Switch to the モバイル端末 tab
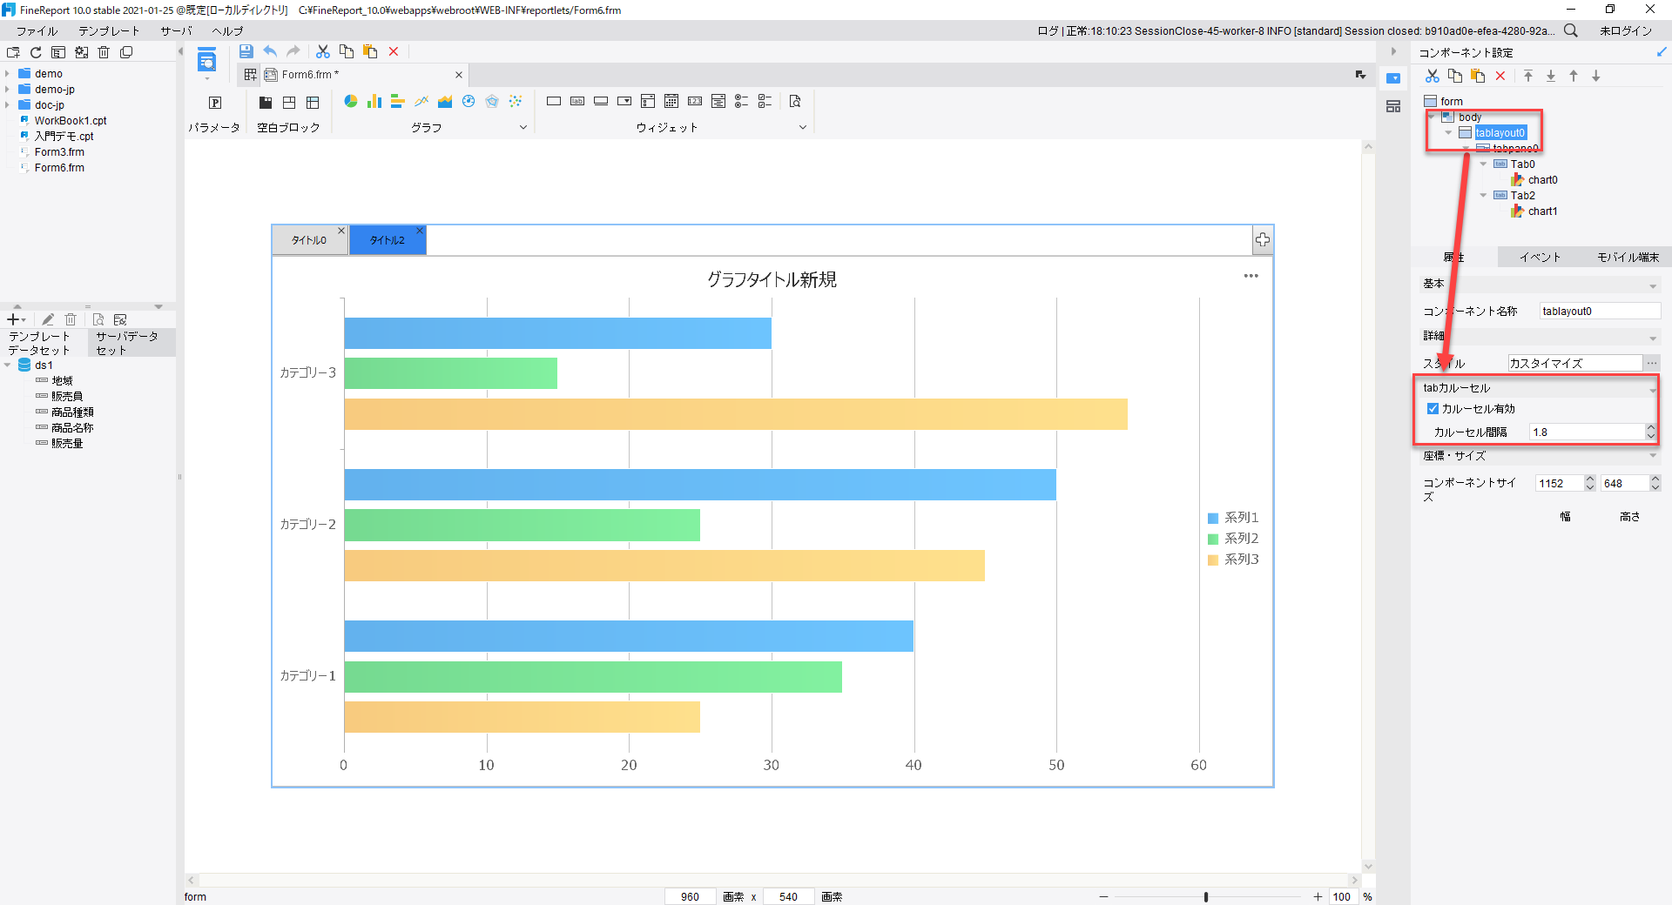 1628,257
